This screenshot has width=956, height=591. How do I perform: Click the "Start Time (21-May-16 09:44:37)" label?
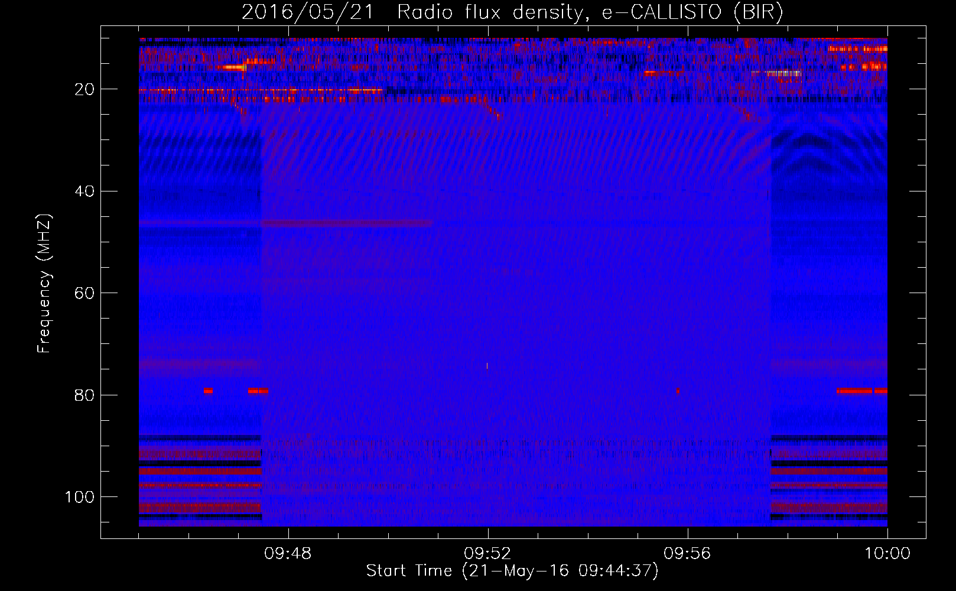512,571
